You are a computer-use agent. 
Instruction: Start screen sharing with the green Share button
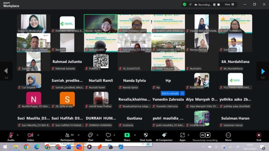127,135
